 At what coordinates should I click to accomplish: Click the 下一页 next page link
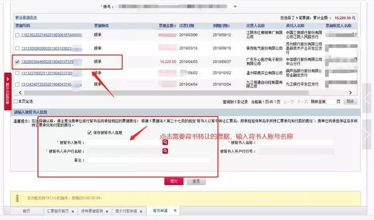coord(302,102)
